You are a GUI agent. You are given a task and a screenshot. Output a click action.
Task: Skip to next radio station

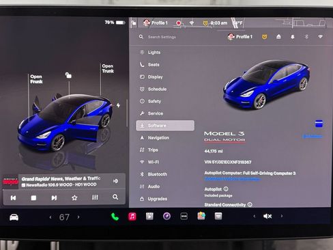(x=54, y=197)
